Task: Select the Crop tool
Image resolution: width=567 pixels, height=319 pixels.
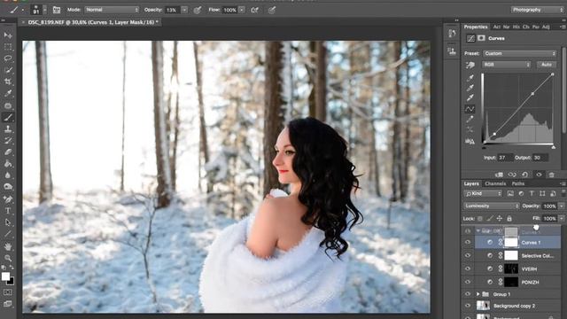Action: tap(8, 82)
